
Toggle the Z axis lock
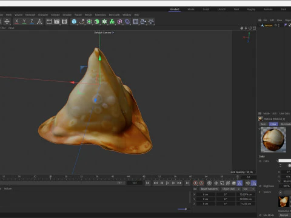click(x=32, y=22)
